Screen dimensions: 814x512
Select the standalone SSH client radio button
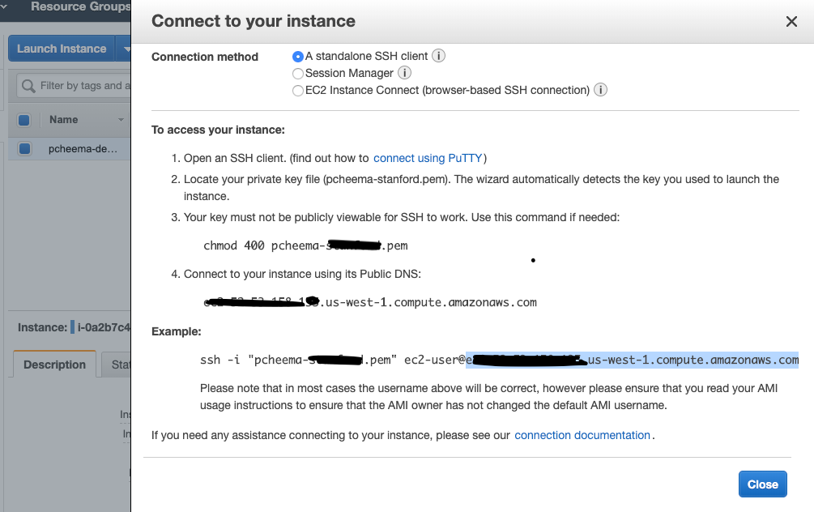pos(298,56)
